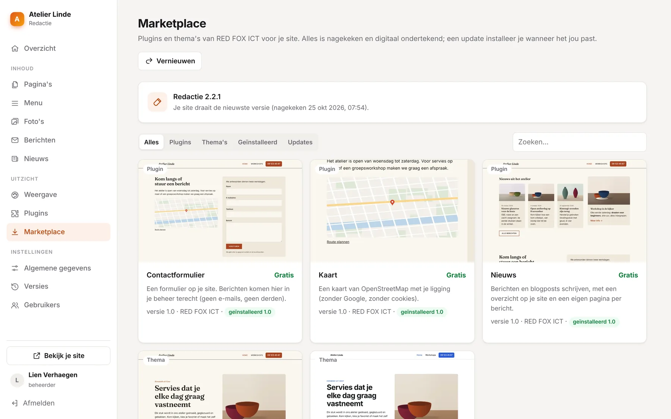Click the Gebruikers people icon
Image resolution: width=671 pixels, height=419 pixels.
[x=15, y=305]
